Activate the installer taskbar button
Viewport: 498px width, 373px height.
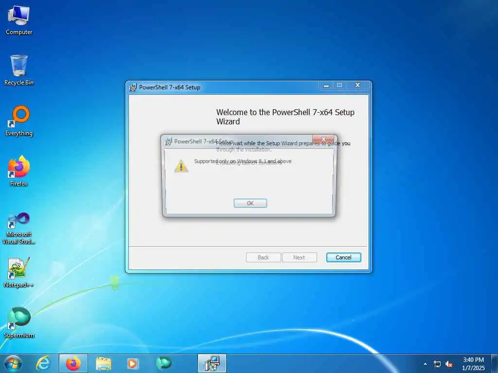click(212, 363)
